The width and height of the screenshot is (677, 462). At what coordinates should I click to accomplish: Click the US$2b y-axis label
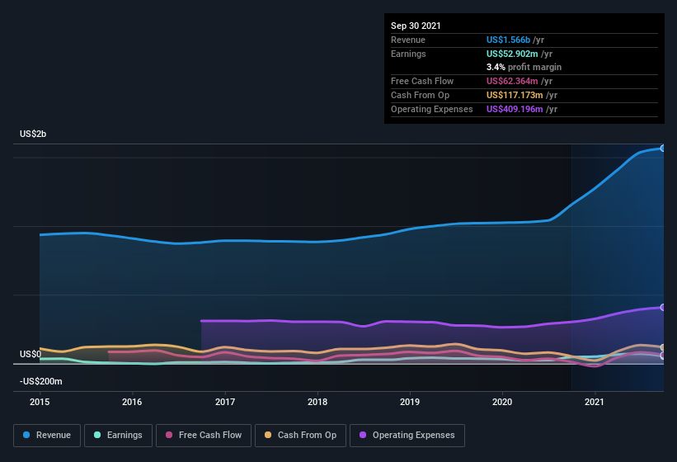coord(33,134)
